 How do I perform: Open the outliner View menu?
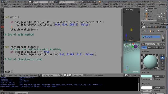(x=151, y=24)
